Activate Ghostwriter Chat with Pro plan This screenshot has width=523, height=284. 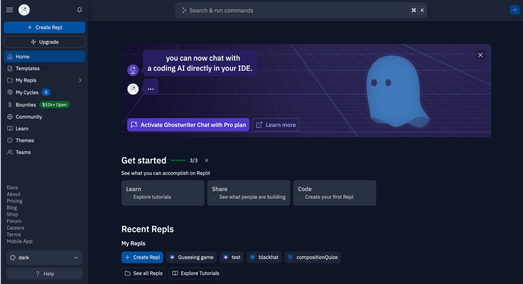click(188, 125)
